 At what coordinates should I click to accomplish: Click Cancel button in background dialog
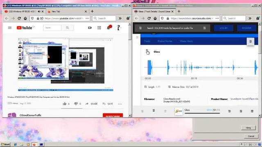[251, 136]
